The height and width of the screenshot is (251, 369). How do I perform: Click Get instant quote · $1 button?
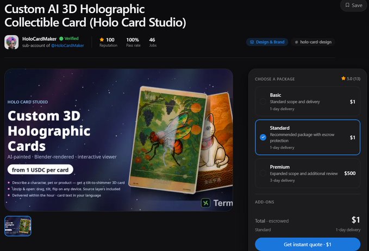point(308,244)
